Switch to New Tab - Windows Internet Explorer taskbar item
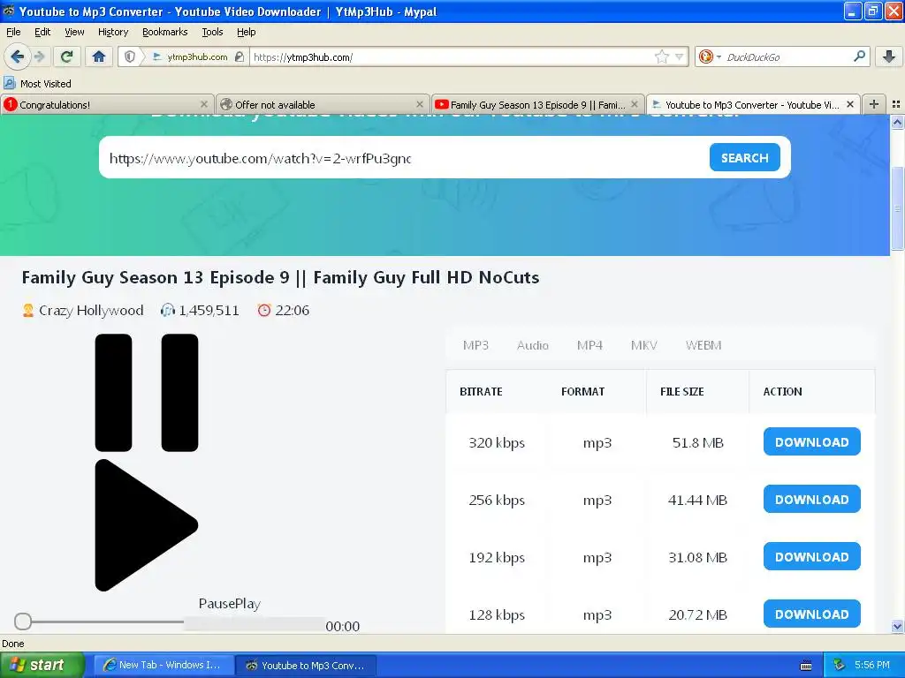This screenshot has height=678, width=905. pos(164,665)
